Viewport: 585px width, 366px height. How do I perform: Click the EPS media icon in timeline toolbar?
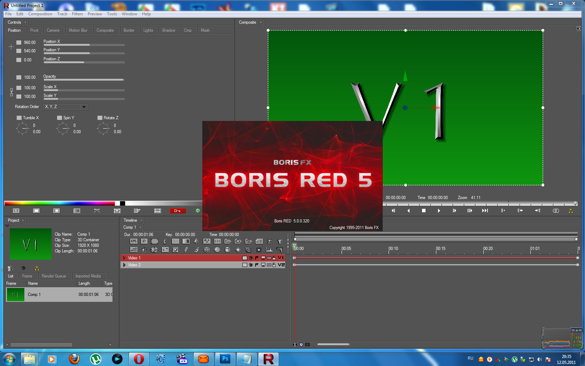click(x=134, y=241)
